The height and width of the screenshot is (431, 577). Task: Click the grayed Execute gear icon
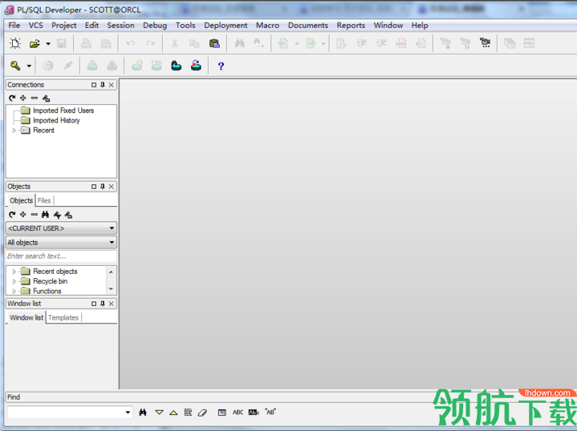[48, 66]
